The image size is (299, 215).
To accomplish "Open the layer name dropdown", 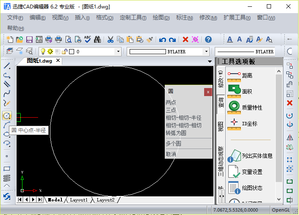I will point(118,52).
